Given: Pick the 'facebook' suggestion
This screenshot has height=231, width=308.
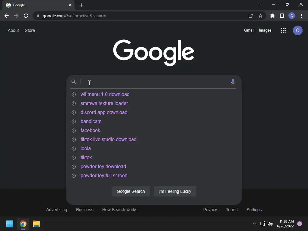Looking at the screenshot, I should coord(90,131).
